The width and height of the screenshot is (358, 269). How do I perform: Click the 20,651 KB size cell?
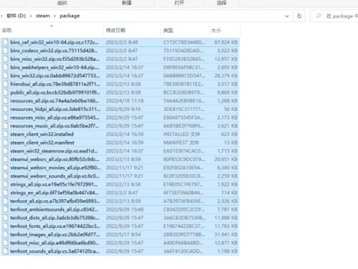tap(226, 159)
